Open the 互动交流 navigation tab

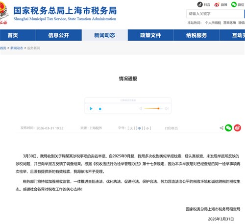[x=232, y=35]
